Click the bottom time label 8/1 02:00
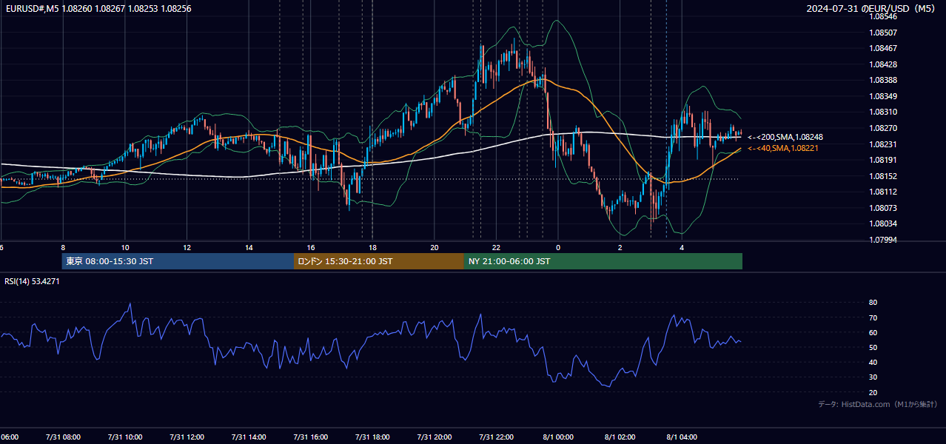 [620, 437]
